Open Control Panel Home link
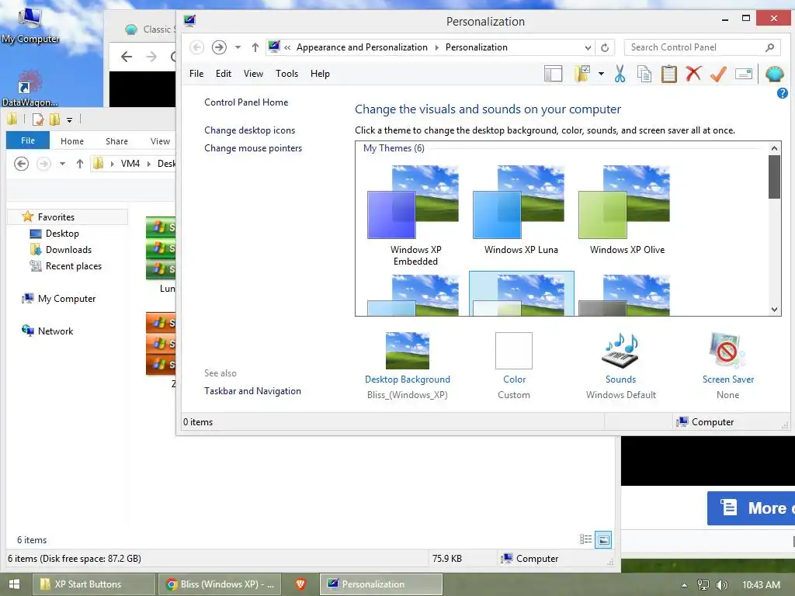The image size is (795, 596). (x=246, y=102)
